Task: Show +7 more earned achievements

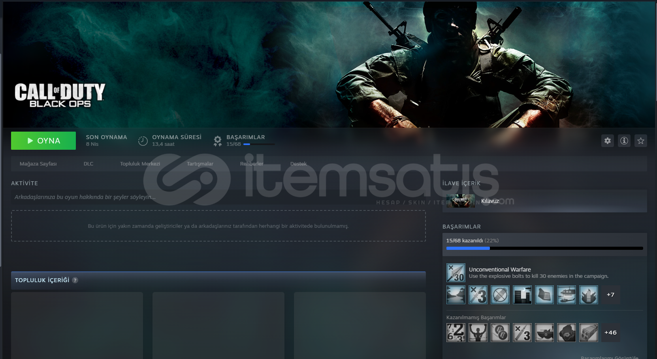Action: [610, 295]
